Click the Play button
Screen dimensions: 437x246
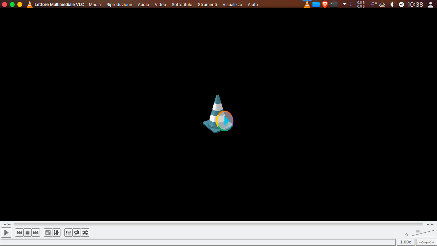(x=6, y=233)
